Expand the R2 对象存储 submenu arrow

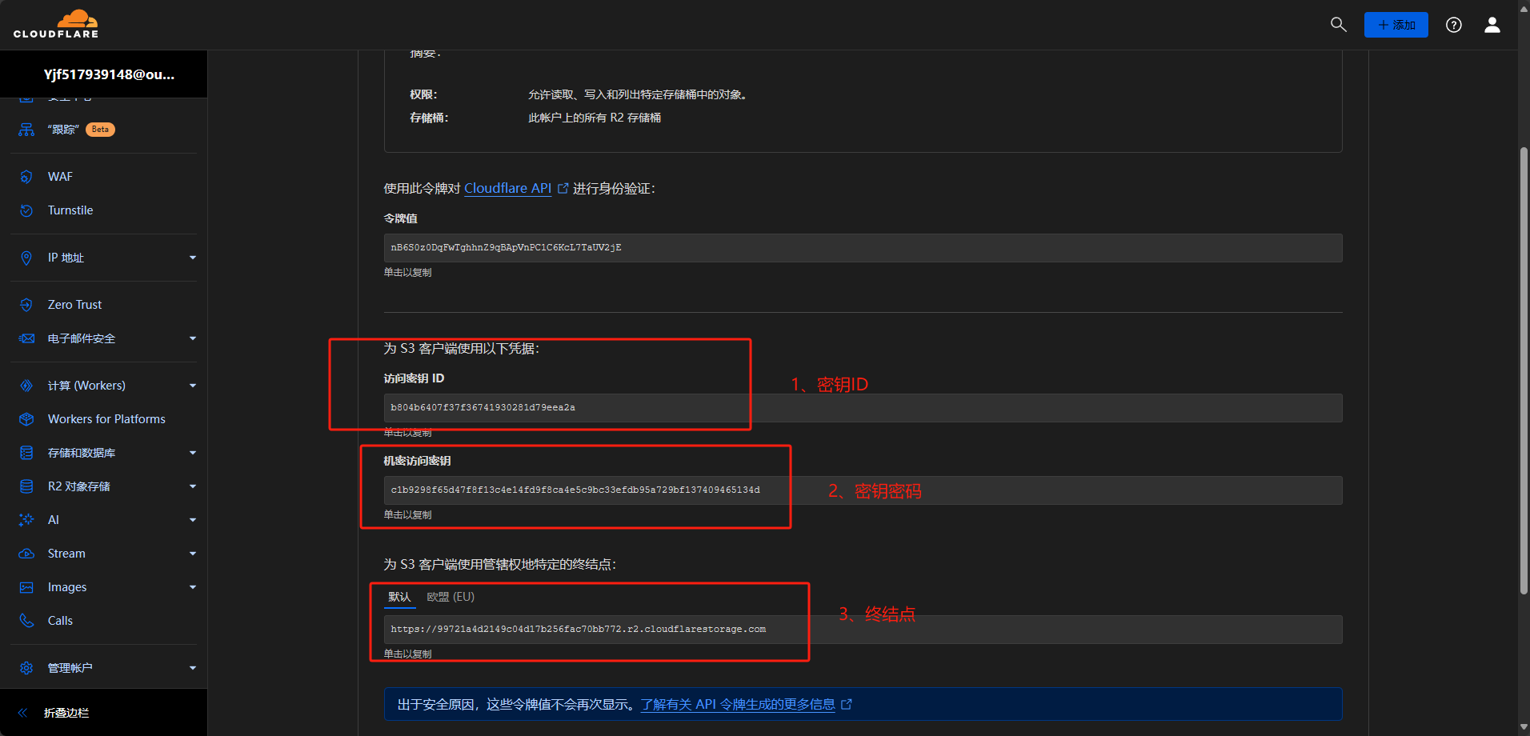(x=193, y=486)
